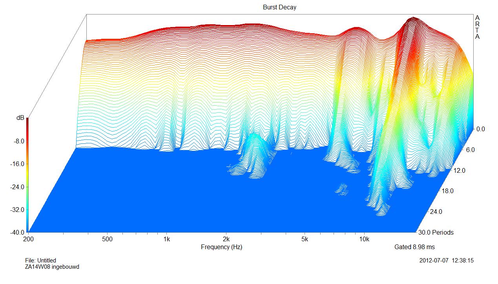
Task: Click the '5k' frequency axis tick
Action: click(x=305, y=239)
